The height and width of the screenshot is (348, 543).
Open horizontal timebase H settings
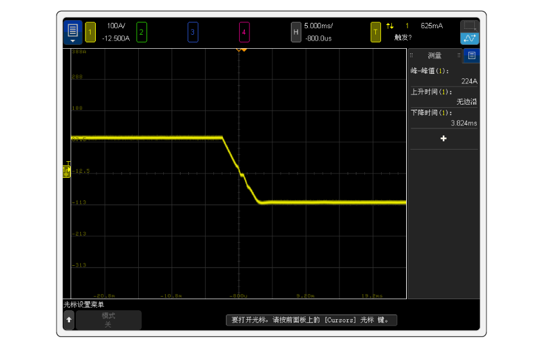296,31
